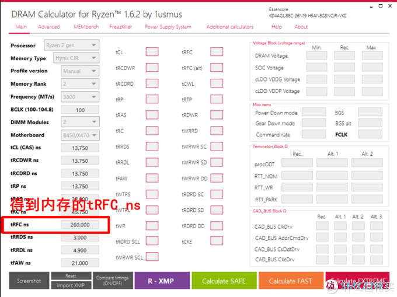Expand the Memory Type dropdown
Screen dimensions: 397x297
[76, 58]
